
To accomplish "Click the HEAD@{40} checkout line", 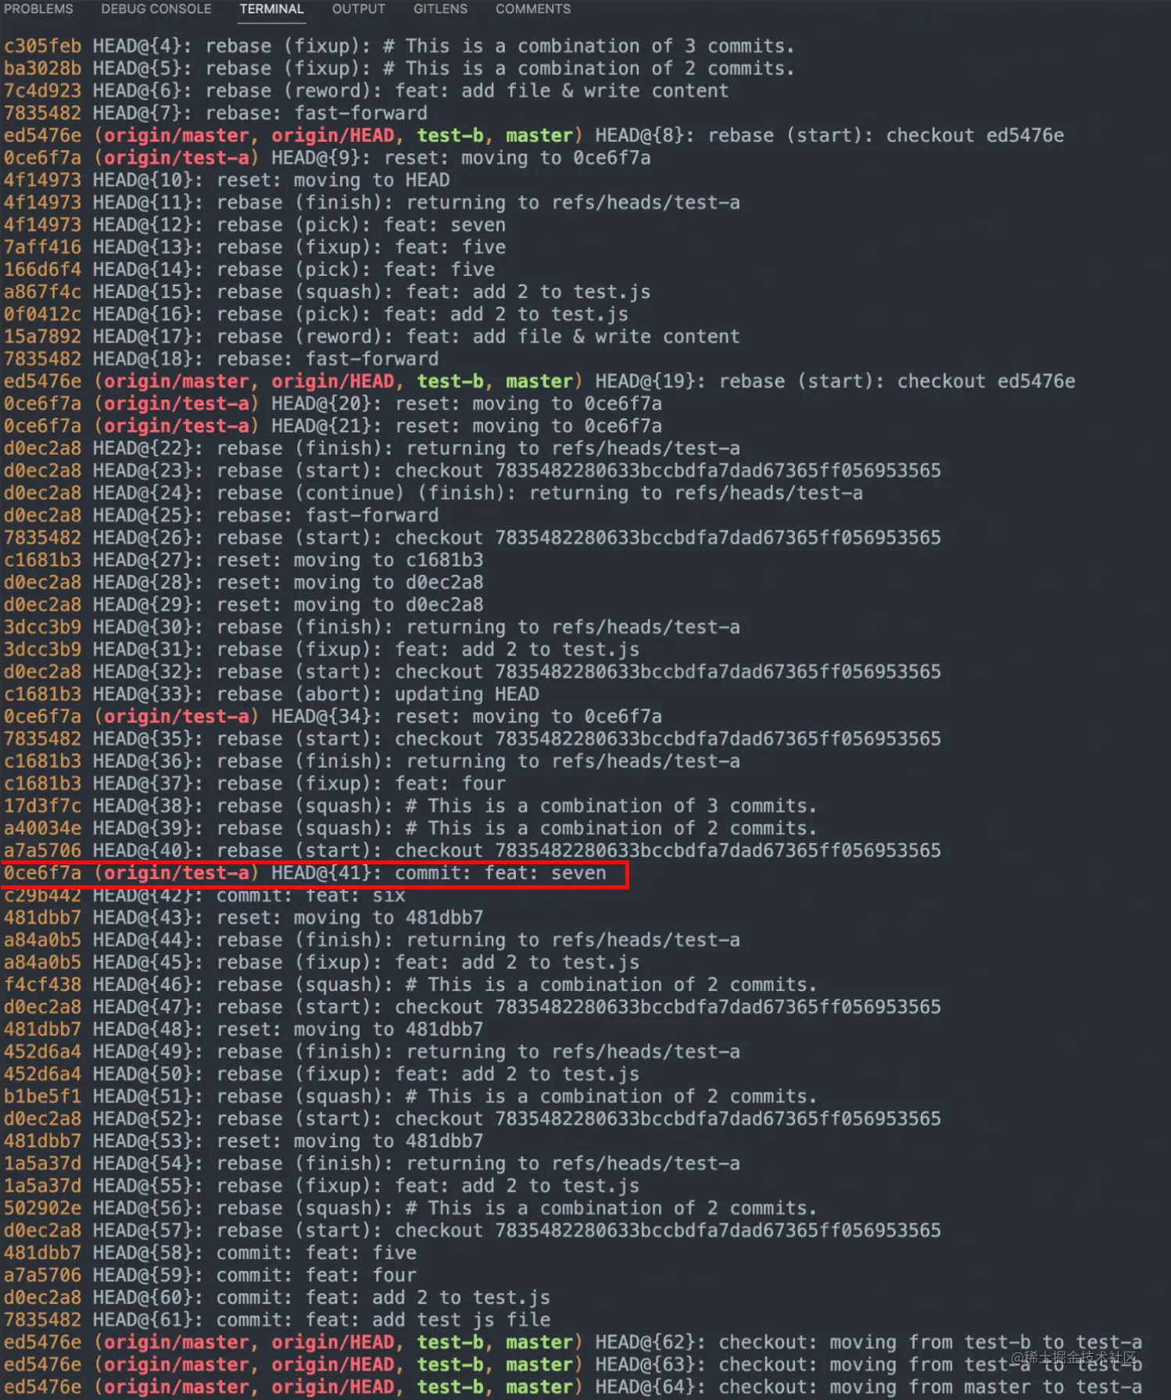I will click(472, 851).
